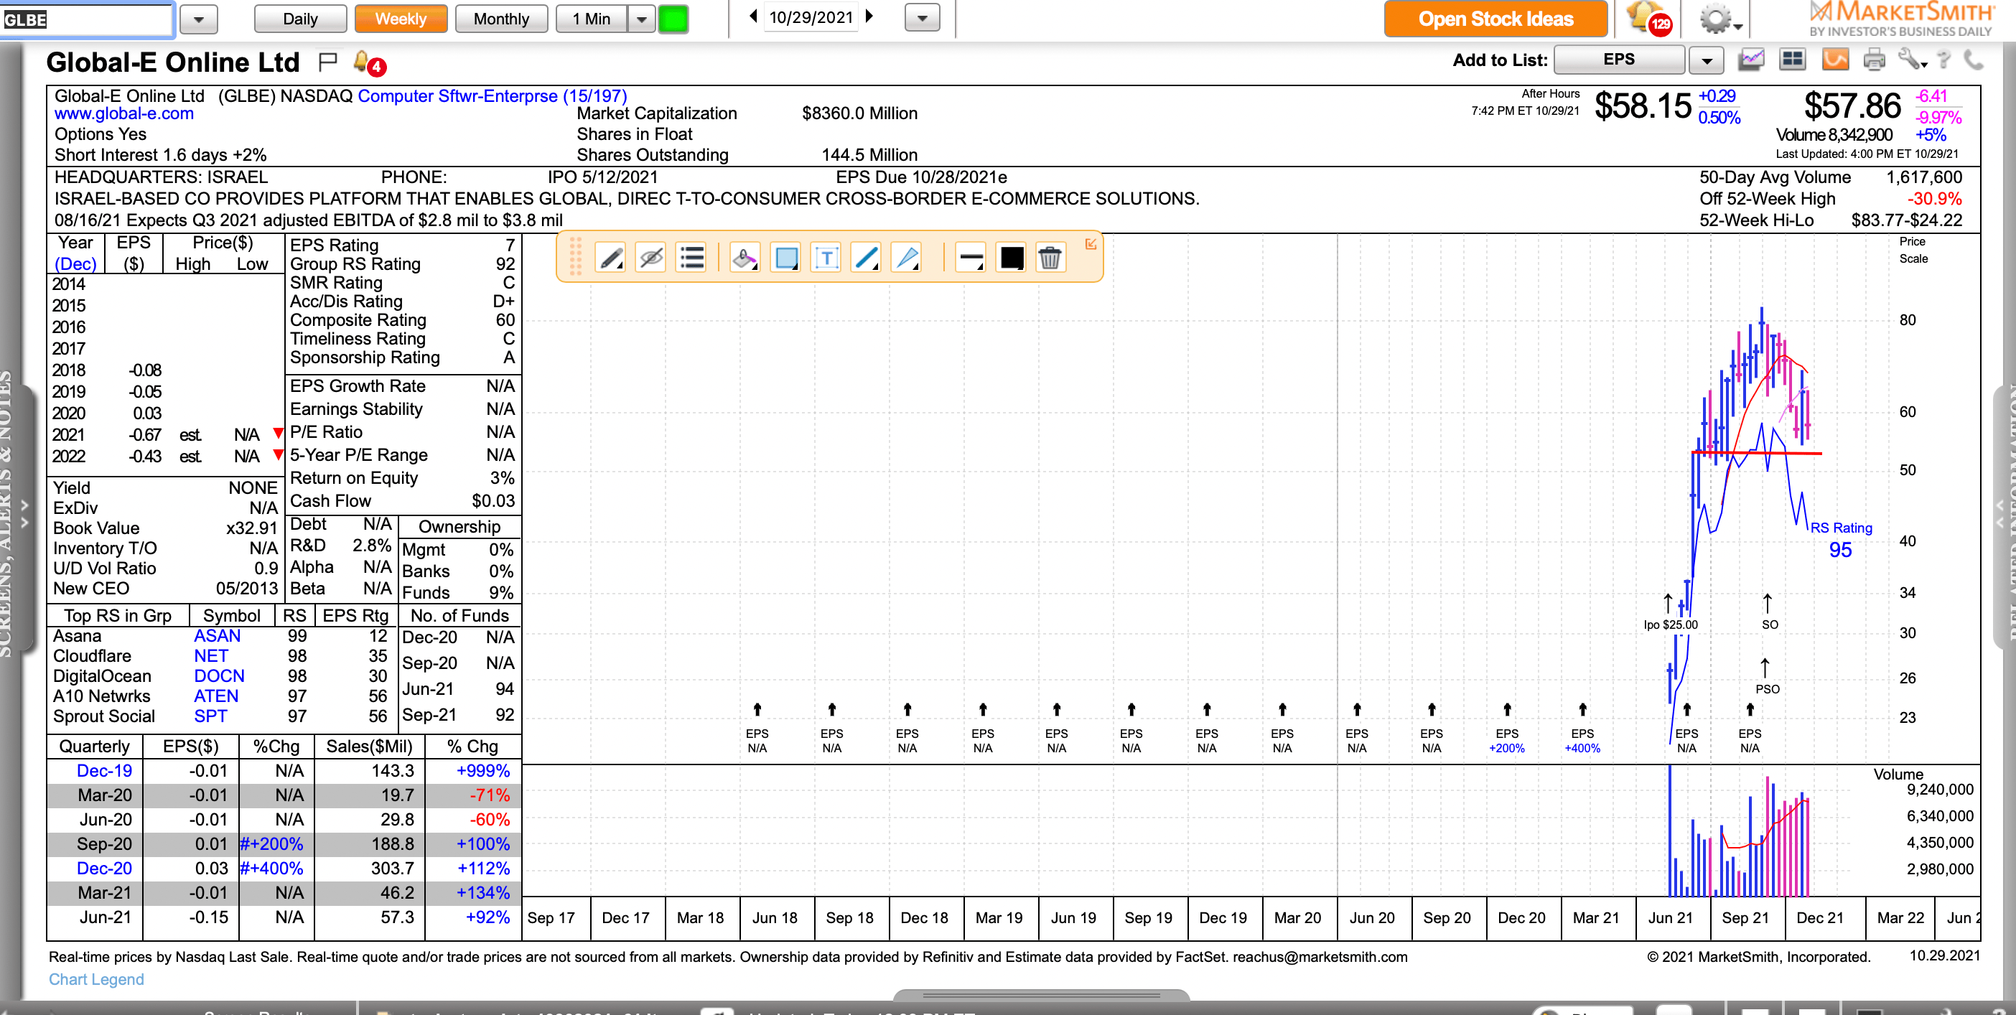Open the annotations list icon
2016x1015 pixels.
[692, 257]
